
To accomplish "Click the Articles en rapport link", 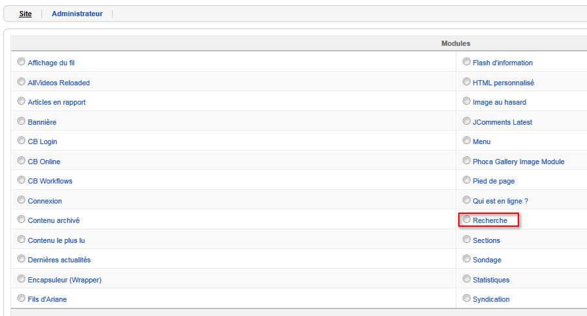I will click(x=56, y=102).
